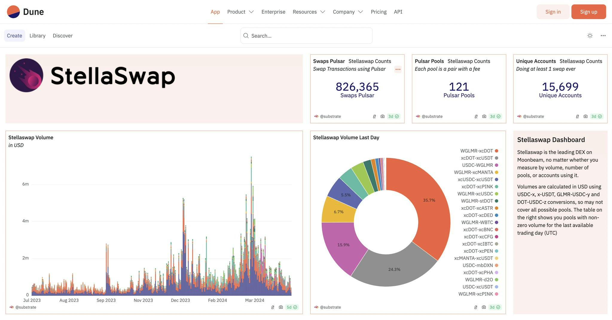This screenshot has width=612, height=320.
Task: Click the camera icon on Unique Accounts card
Action: [585, 117]
